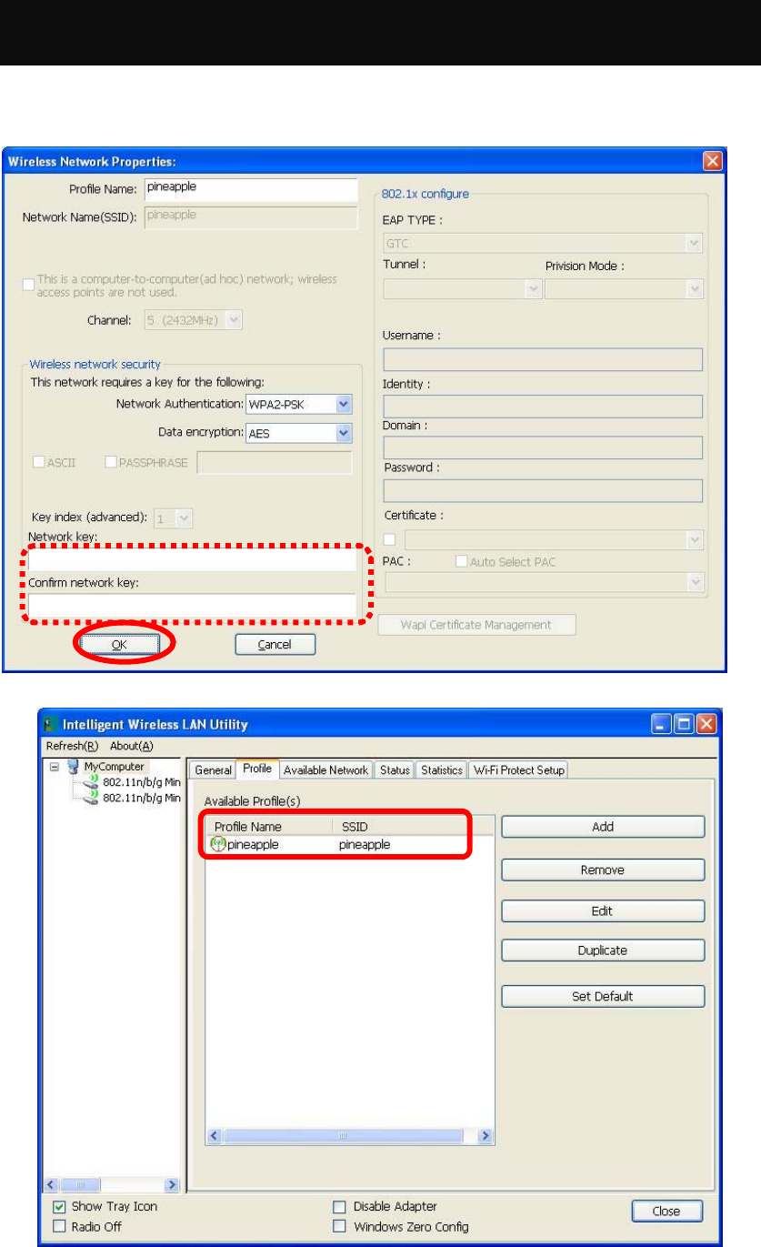Click the Identity field
Image resolution: width=761 pixels, height=1247 pixels.
tap(544, 406)
